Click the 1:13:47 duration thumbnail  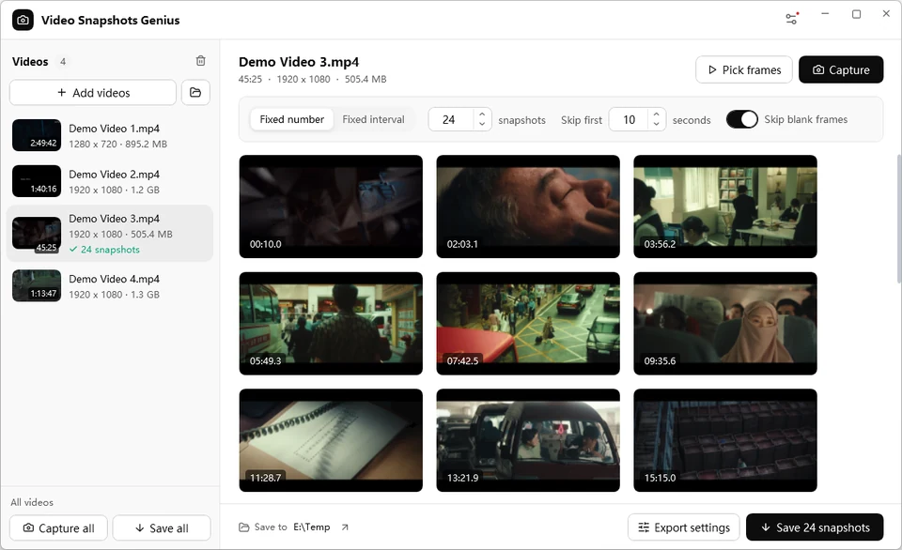click(x=37, y=285)
